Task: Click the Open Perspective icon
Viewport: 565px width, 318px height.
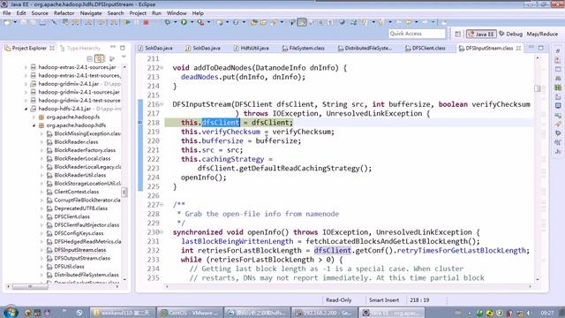Action: pyautogui.click(x=457, y=34)
